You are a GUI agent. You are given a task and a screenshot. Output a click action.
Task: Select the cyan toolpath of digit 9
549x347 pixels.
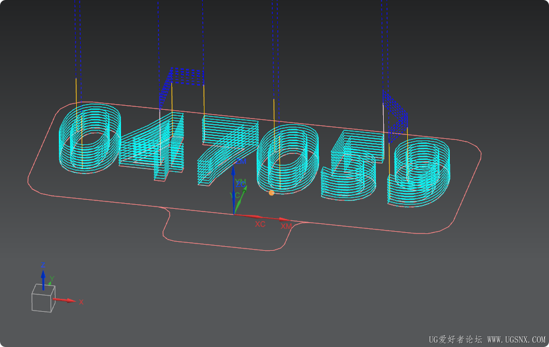(418, 172)
